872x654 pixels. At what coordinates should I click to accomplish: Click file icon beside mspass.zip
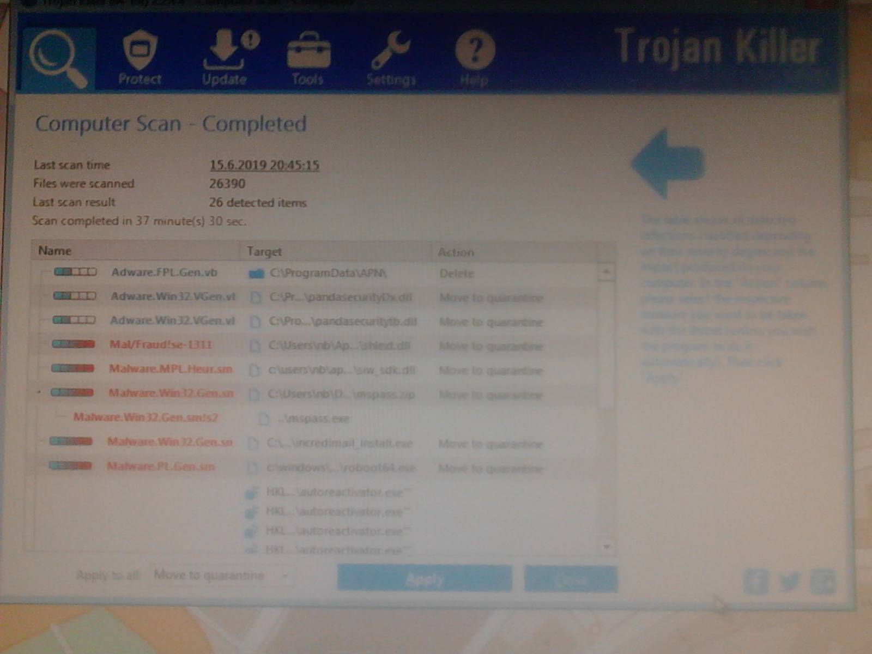click(254, 394)
